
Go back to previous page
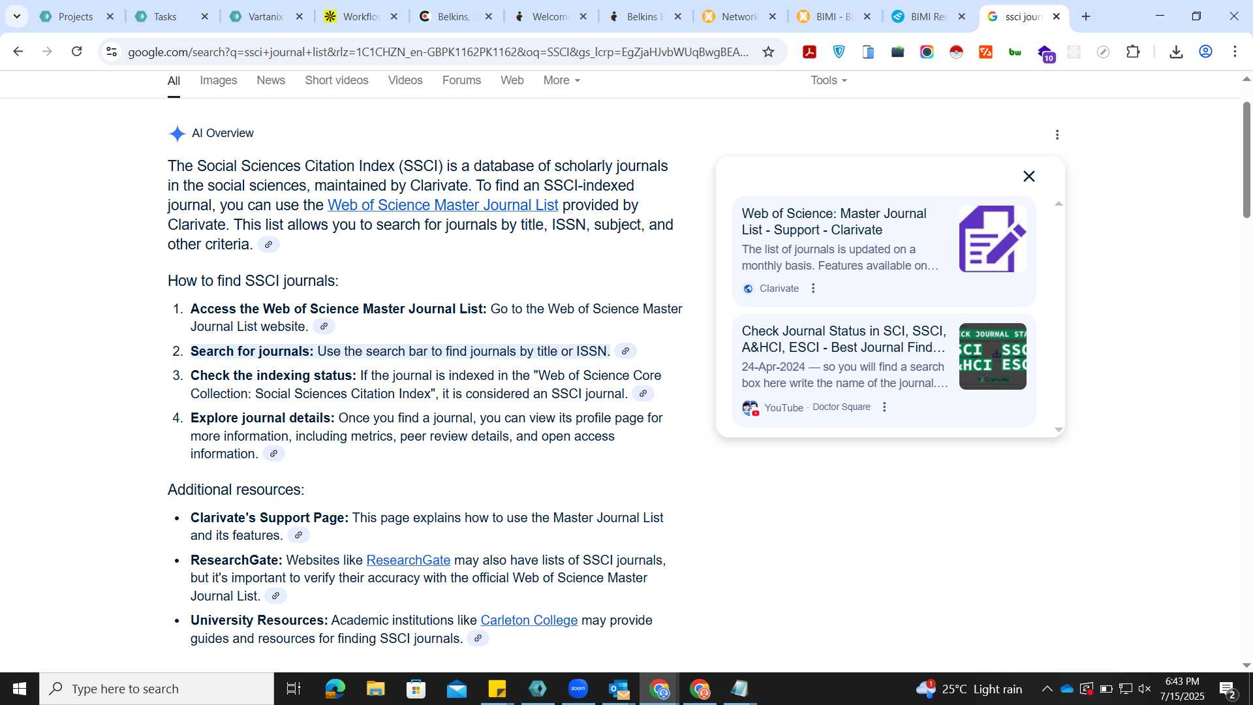tap(18, 52)
